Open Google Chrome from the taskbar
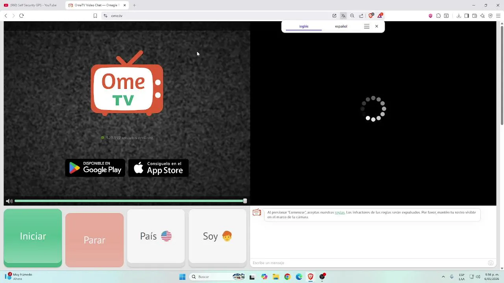Screen dimensions: 504x283 coord(287,277)
